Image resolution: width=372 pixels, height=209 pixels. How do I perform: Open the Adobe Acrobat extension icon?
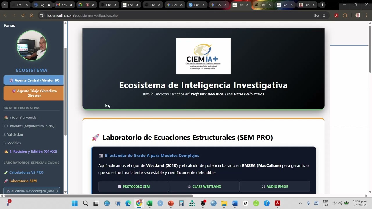(x=336, y=15)
